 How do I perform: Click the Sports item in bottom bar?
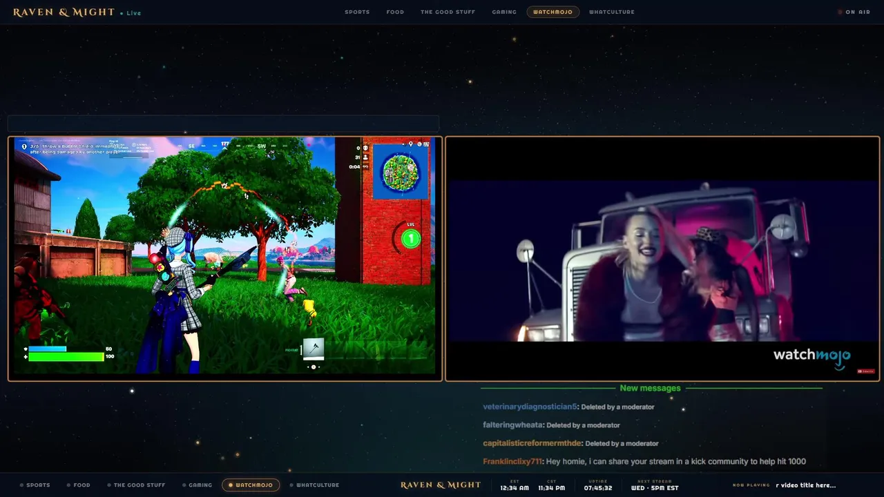(35, 485)
